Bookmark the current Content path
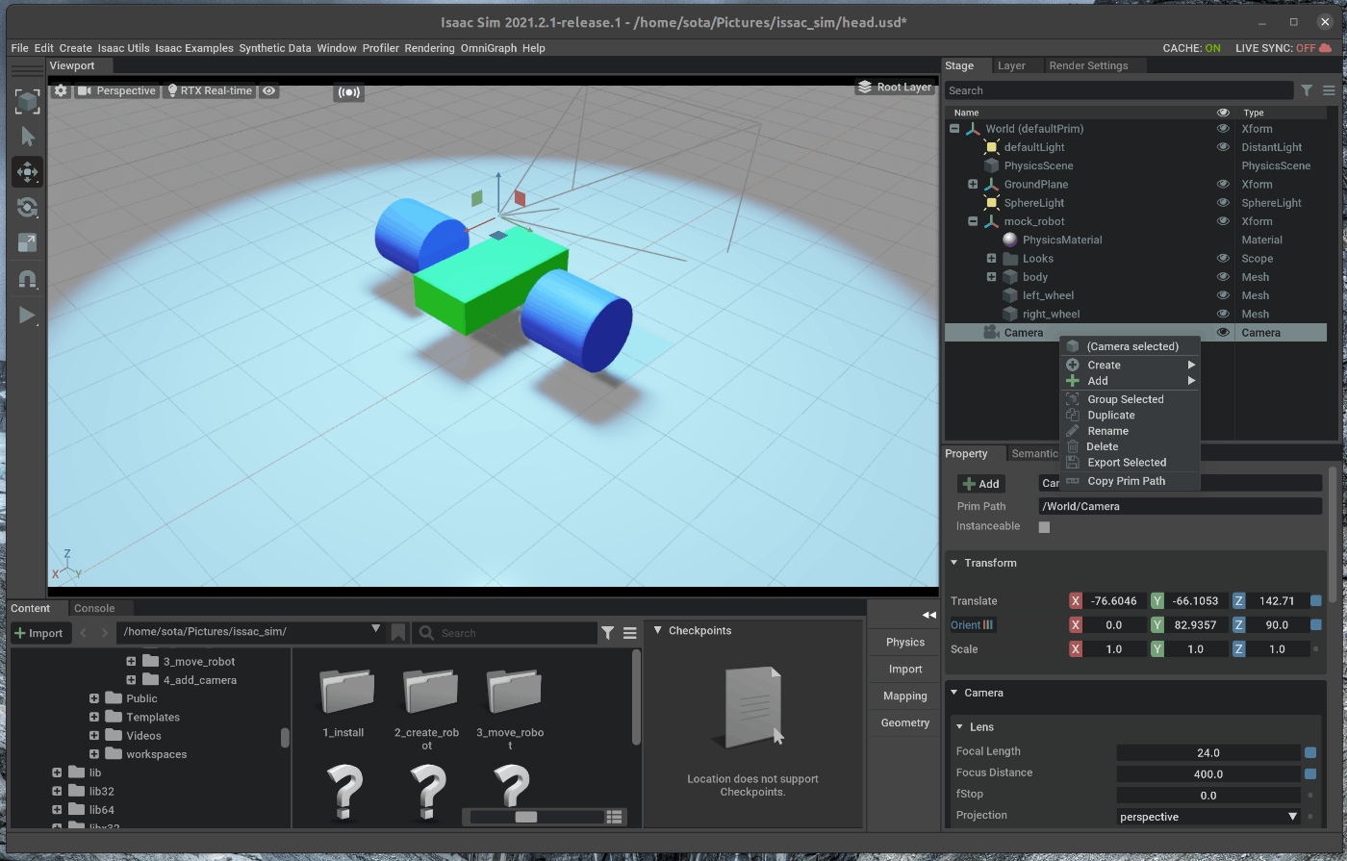Viewport: 1347px width, 861px height. [398, 633]
